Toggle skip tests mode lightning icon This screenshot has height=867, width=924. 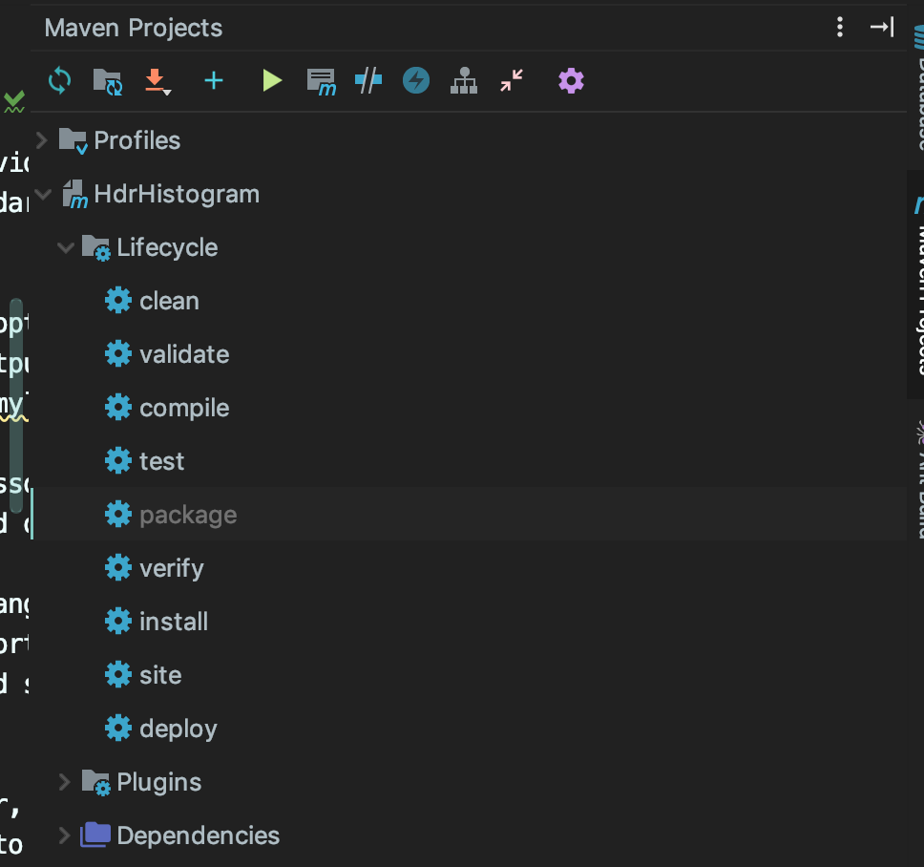[x=416, y=81]
